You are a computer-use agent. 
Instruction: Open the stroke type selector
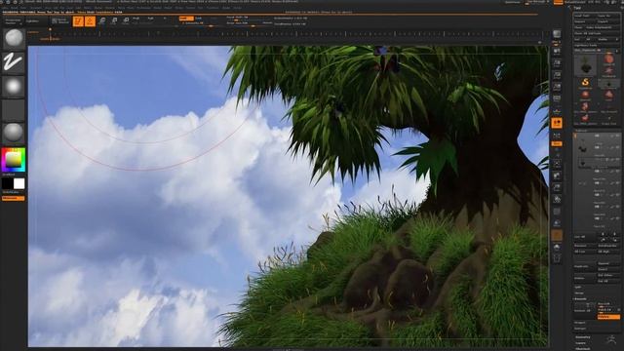14,62
